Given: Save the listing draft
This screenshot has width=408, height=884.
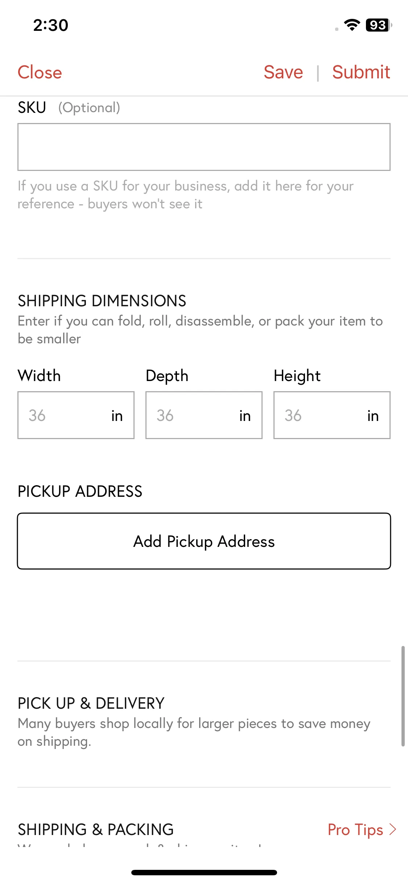Looking at the screenshot, I should click(x=283, y=72).
